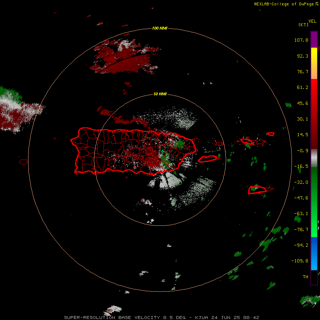Click the TH label on the legend
This screenshot has height=320, width=320.
tap(305, 277)
